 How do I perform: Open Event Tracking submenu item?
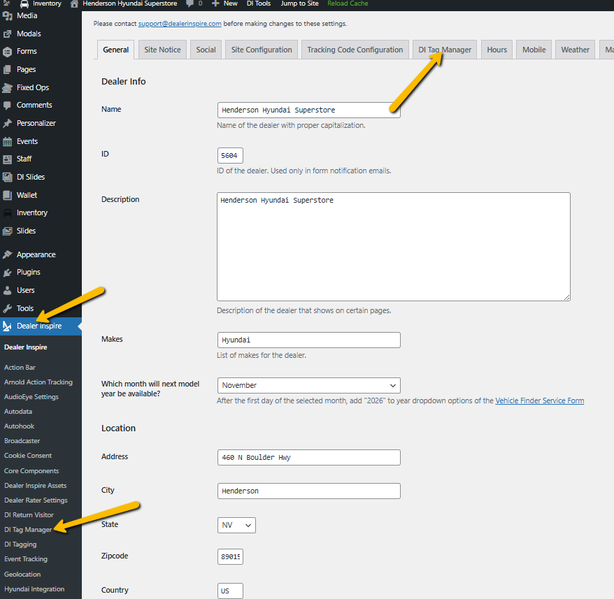point(26,559)
